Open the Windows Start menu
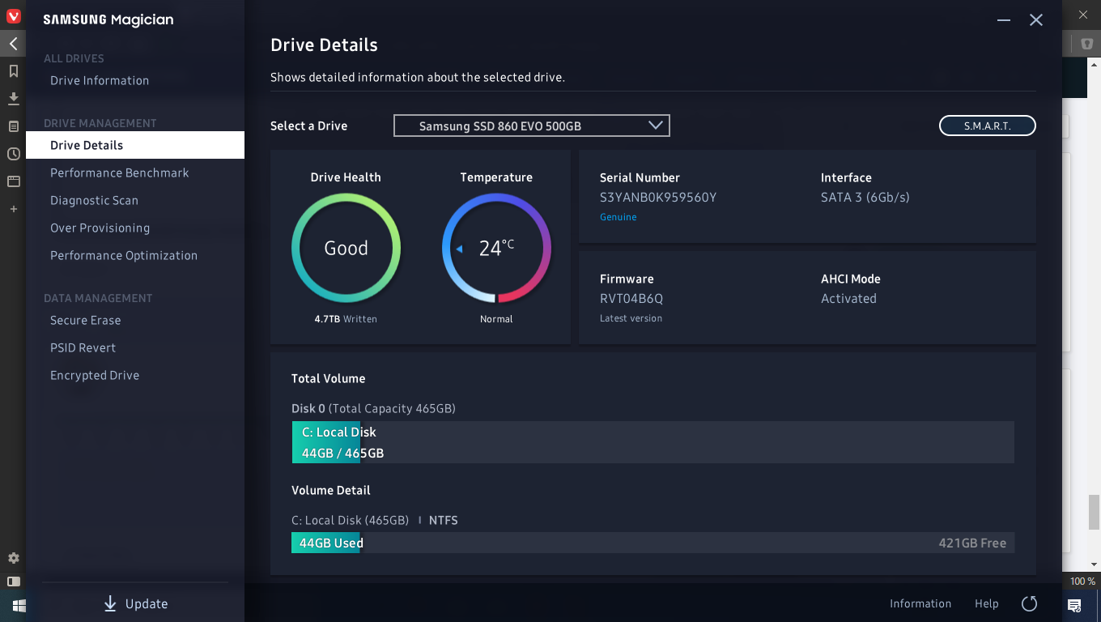1101x622 pixels. tap(19, 606)
